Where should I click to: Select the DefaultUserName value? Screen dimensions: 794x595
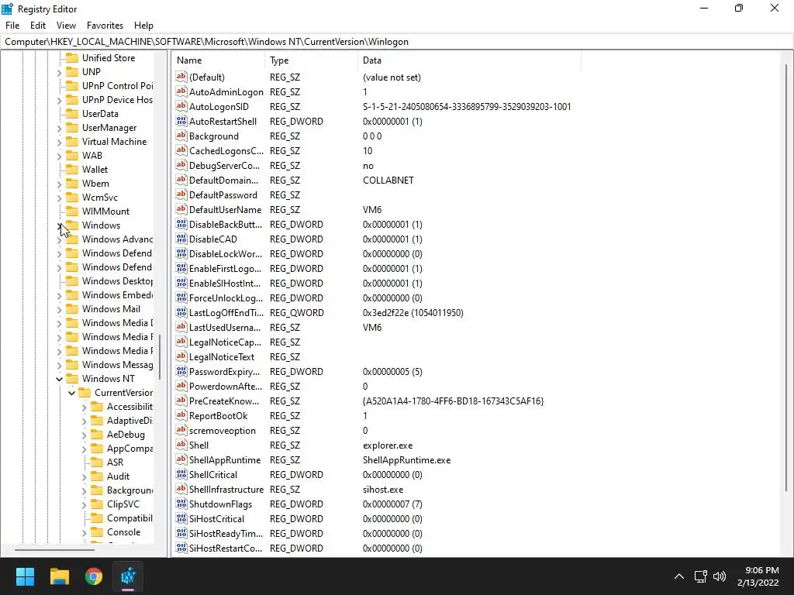225,209
